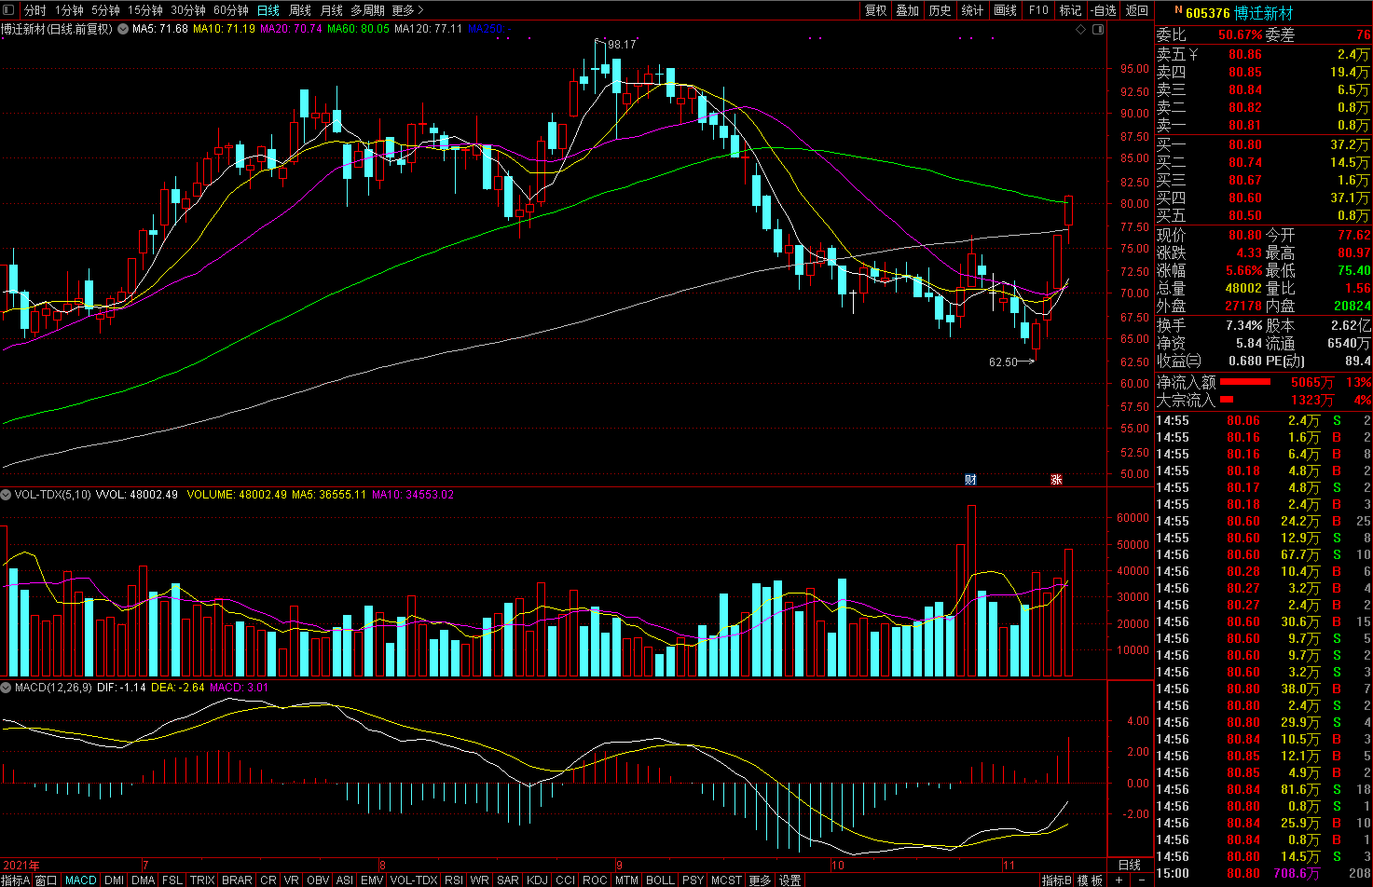The height and width of the screenshot is (887, 1373).
Task: Click the 净流入额 net inflow row
Action: (x=1264, y=382)
